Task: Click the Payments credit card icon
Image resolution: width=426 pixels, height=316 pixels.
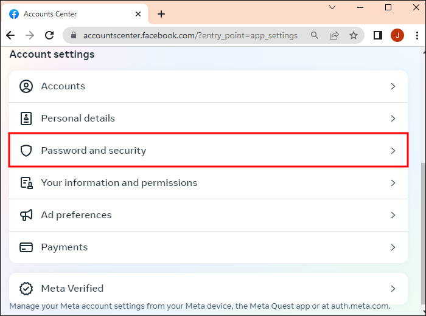Action: 26,247
